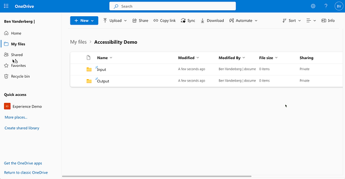Expand the New button dropdown arrow

click(x=93, y=21)
